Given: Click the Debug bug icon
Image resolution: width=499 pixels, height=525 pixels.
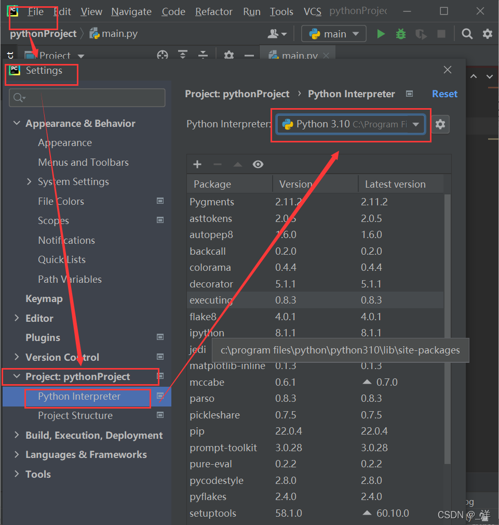Looking at the screenshot, I should pos(401,34).
